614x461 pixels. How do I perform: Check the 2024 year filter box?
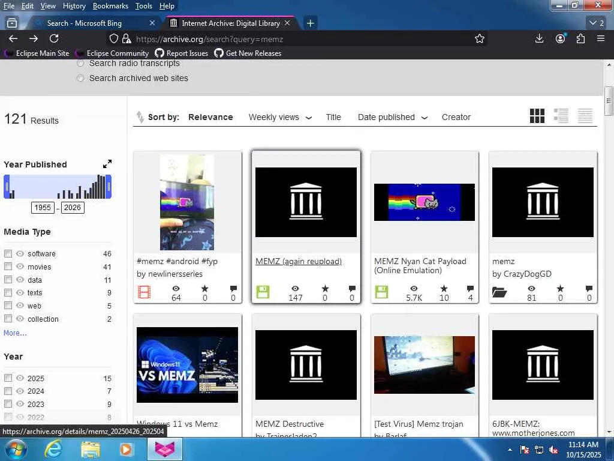pos(8,391)
